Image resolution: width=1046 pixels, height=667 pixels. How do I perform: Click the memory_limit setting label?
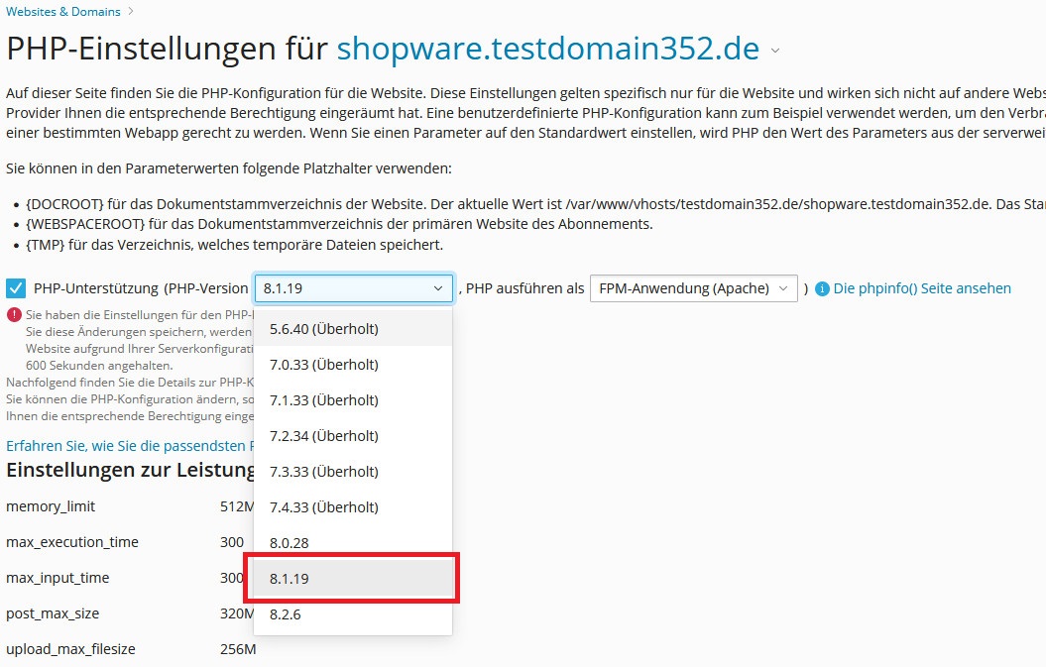pos(51,506)
